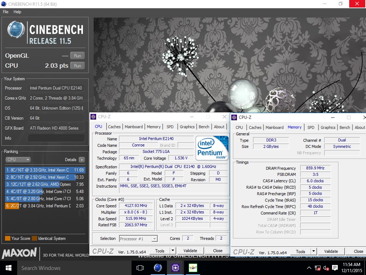Expand Tools dropdown arrow in Memory CPU-Z window

pos(313,251)
